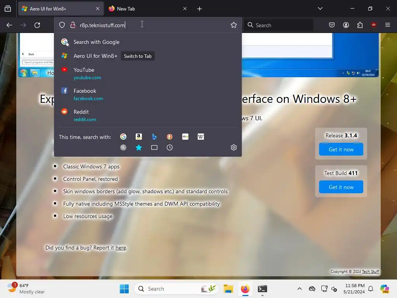Open the Firefox hamburger application menu
Screen dimensions: 397x298
point(387,25)
